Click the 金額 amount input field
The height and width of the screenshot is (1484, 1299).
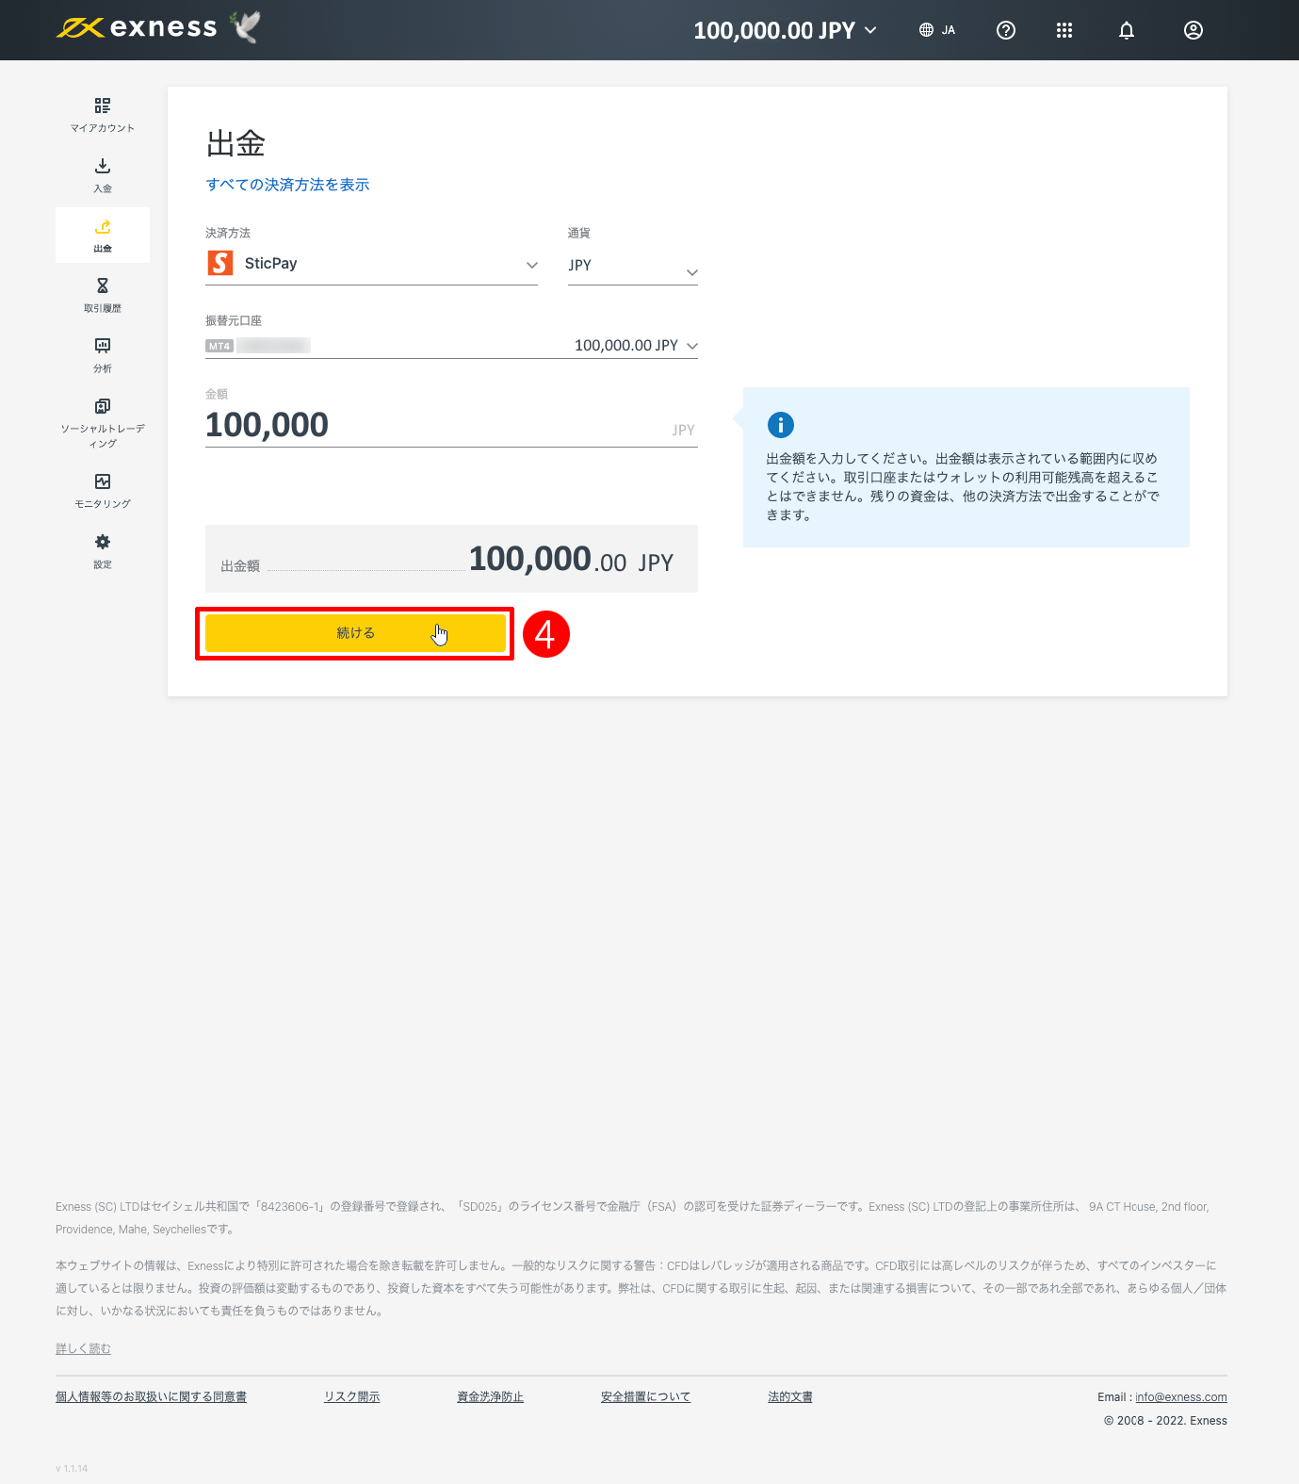click(451, 426)
